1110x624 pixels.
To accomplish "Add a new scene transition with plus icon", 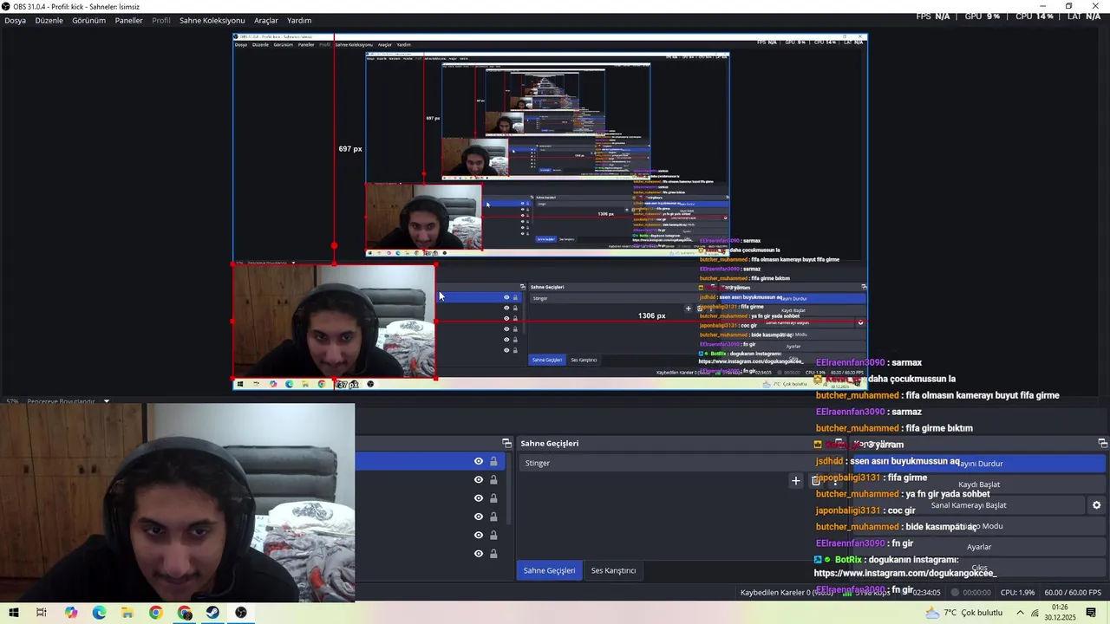I will pos(795,480).
